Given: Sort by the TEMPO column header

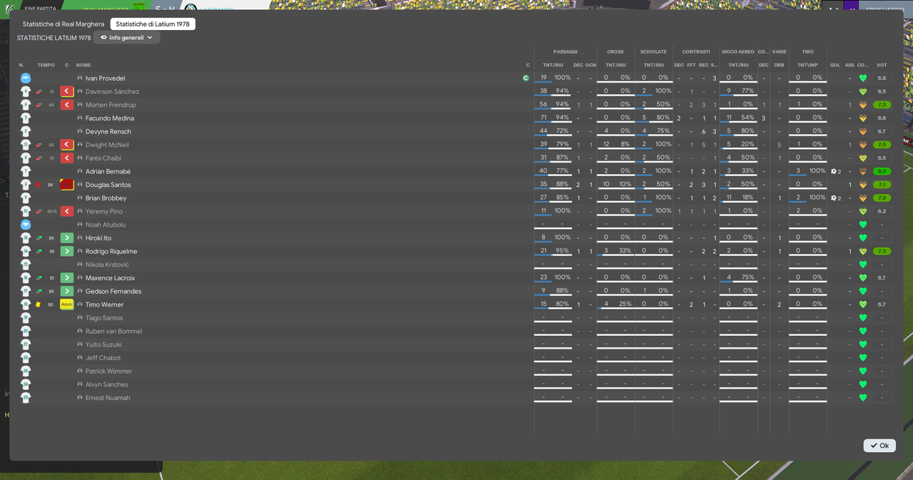Looking at the screenshot, I should click(46, 65).
